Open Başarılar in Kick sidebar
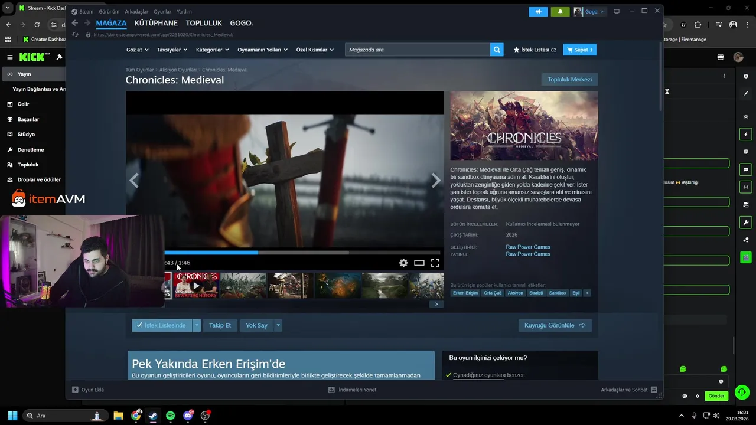 (x=28, y=119)
